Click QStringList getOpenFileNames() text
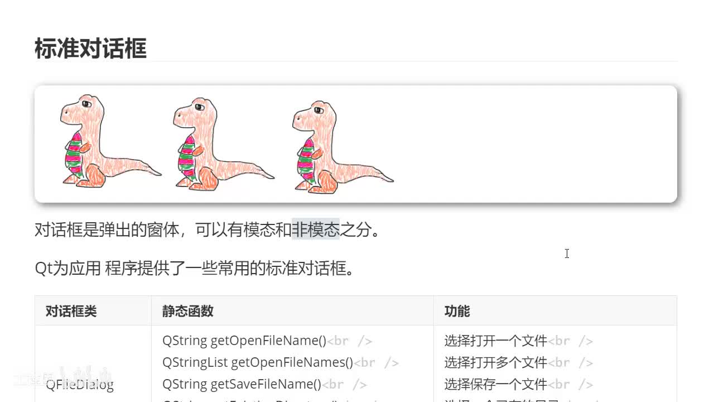Screen dimensions: 714x402 [x=258, y=362]
